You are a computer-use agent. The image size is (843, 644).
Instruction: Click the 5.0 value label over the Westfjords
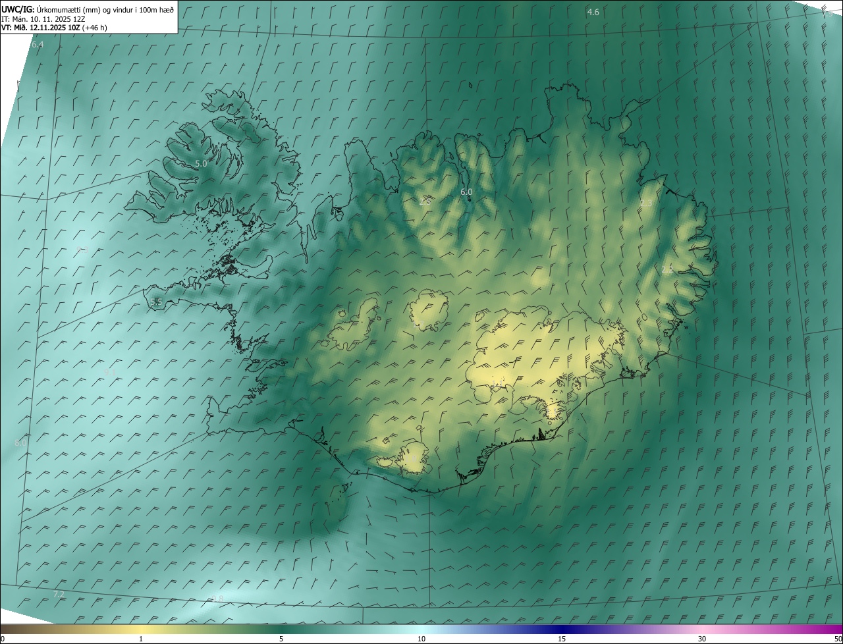201,163
